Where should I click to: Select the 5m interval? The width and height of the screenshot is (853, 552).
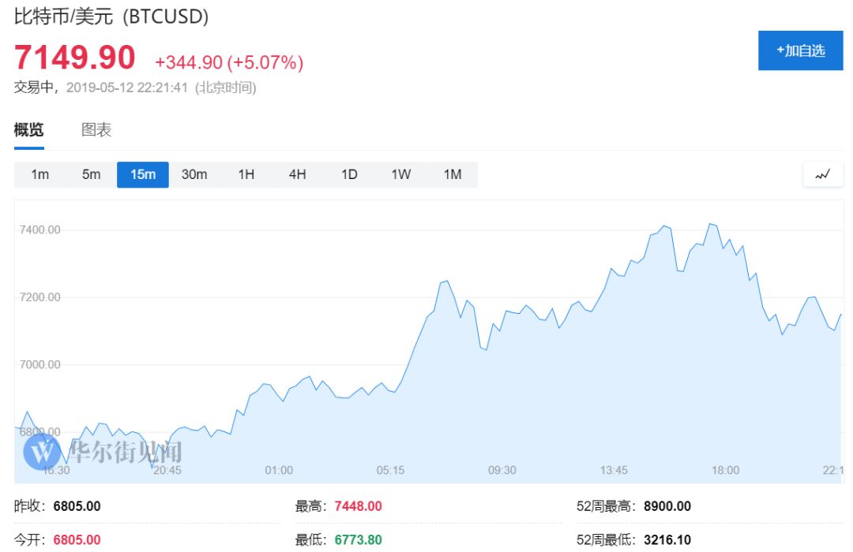click(92, 174)
